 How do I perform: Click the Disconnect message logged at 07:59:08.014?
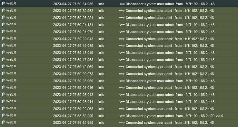pyautogui.click(x=167, y=102)
